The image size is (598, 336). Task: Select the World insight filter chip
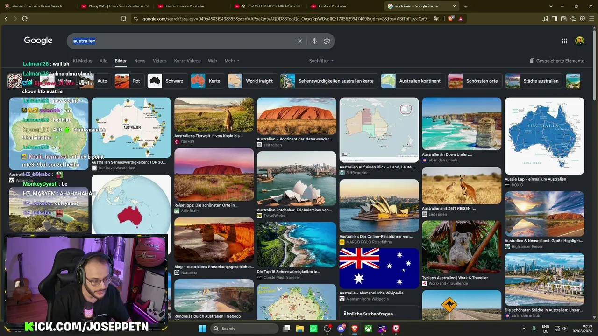pyautogui.click(x=252, y=81)
